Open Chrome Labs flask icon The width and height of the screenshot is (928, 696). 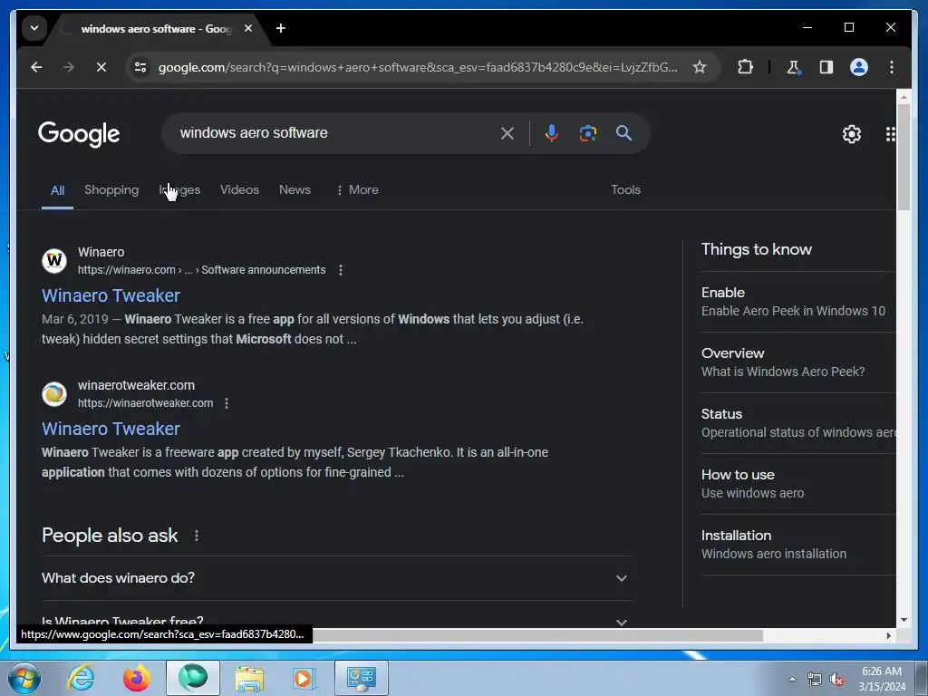coord(793,67)
